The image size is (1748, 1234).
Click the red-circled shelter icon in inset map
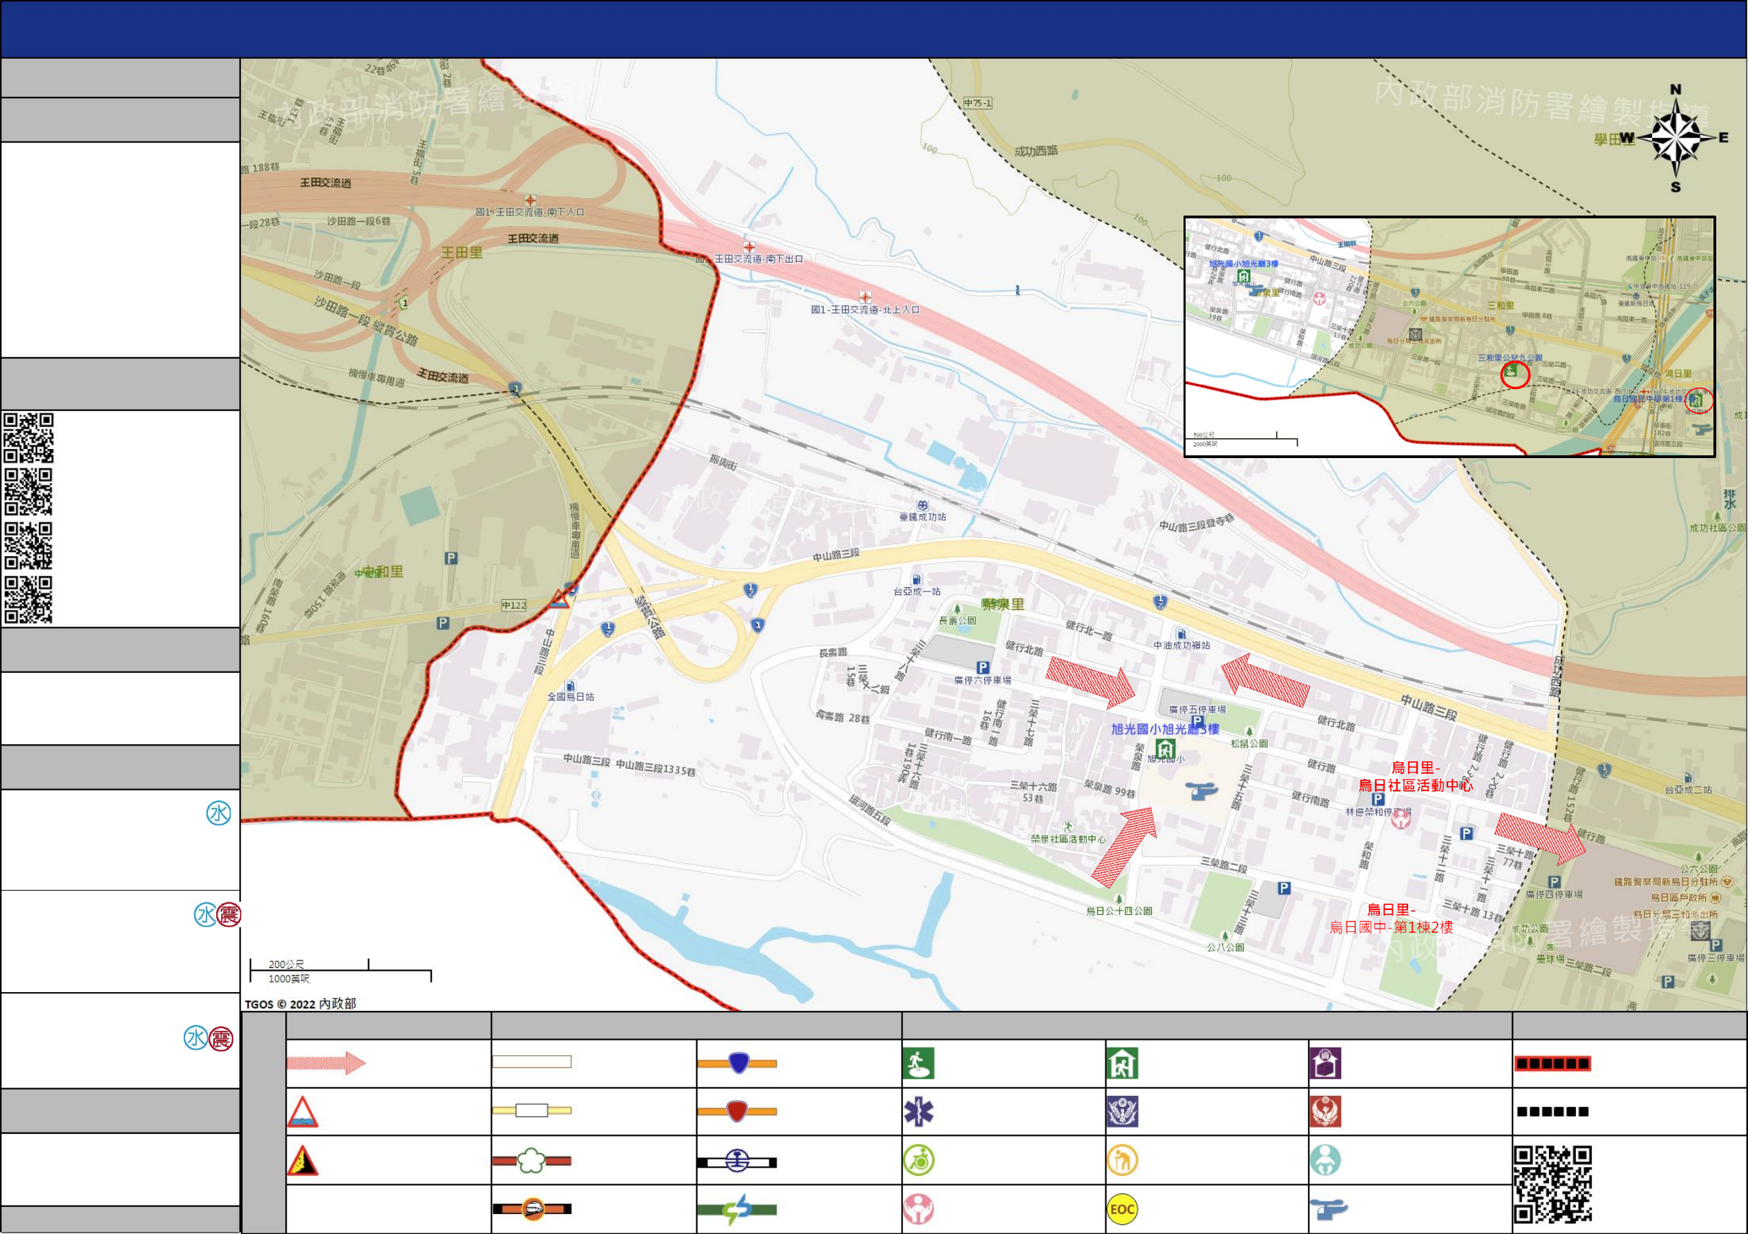click(1514, 374)
